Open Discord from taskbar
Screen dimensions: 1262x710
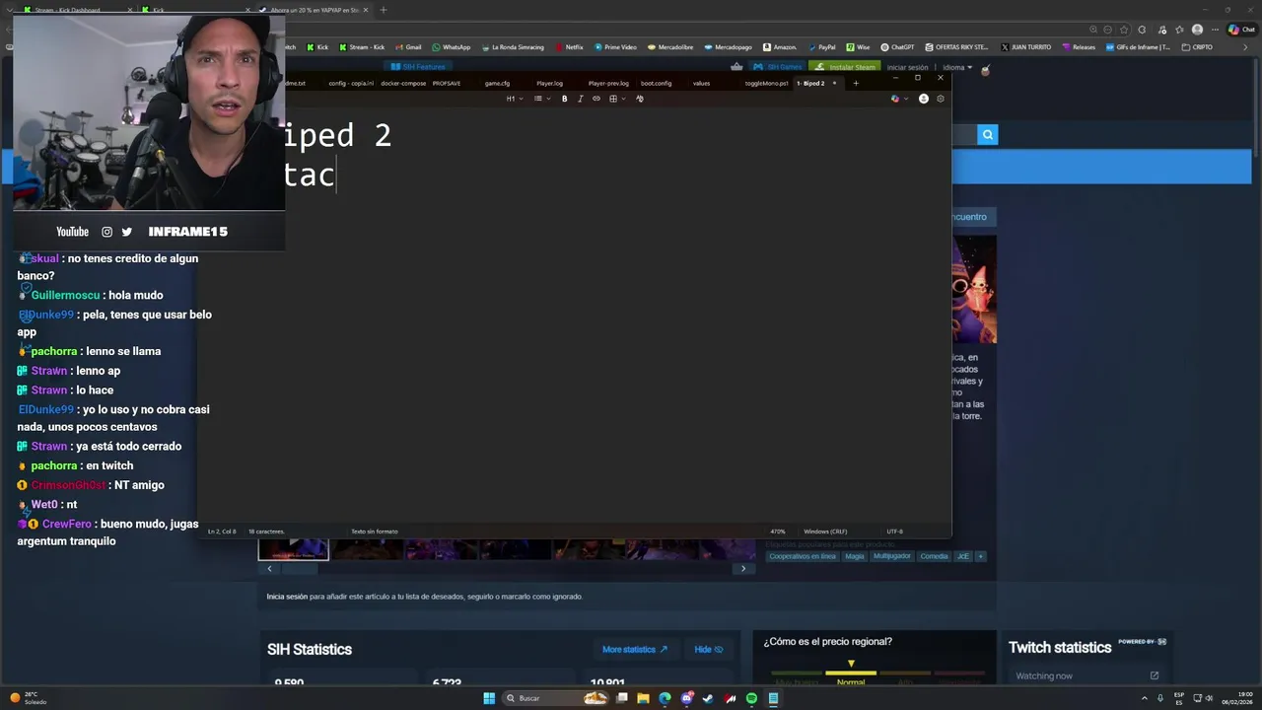686,698
